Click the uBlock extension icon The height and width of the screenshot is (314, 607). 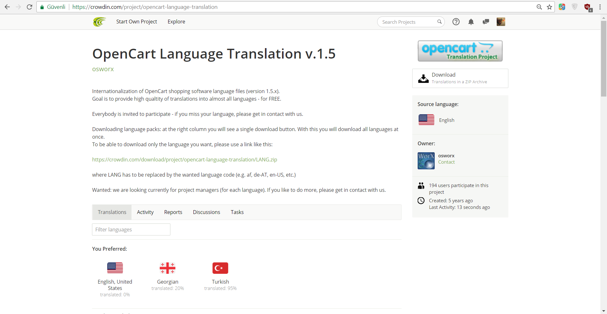click(x=588, y=8)
